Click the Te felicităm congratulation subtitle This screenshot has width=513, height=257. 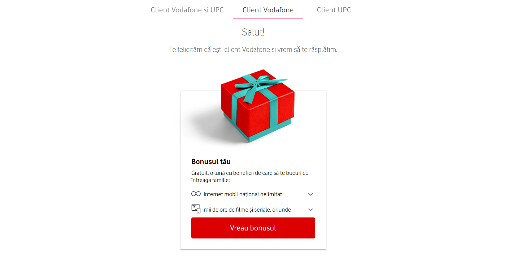coord(253,49)
